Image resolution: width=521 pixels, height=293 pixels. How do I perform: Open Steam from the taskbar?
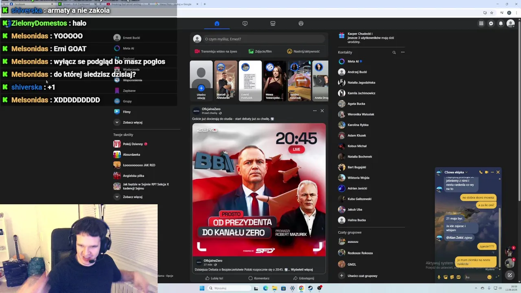pos(310,288)
